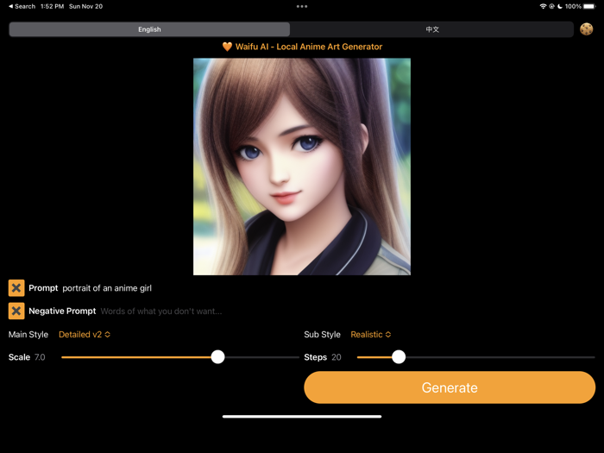Tap the generated anime portrait image

pyautogui.click(x=302, y=167)
